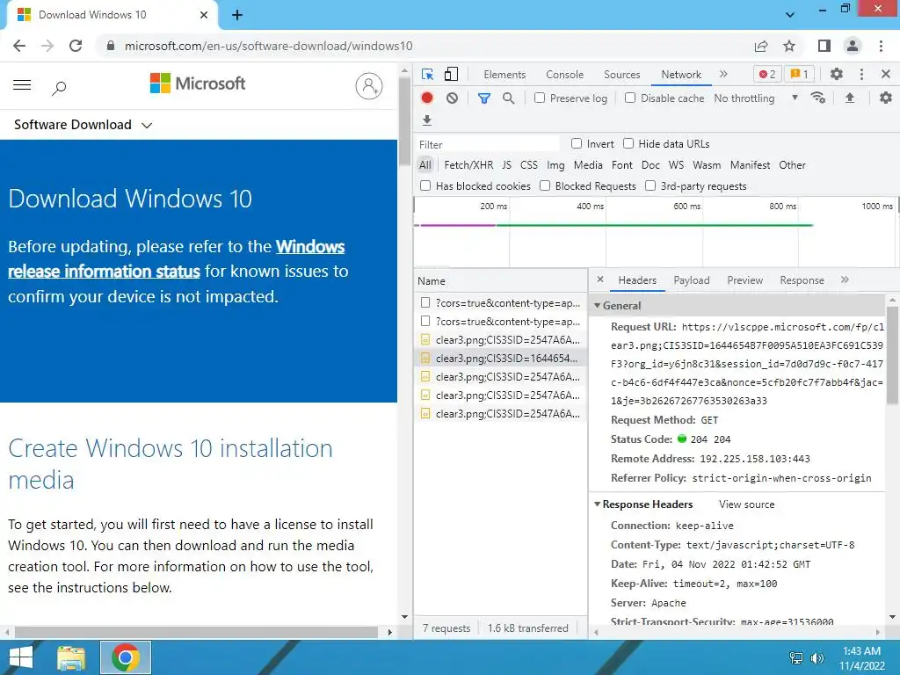900x675 pixels.
Task: Share this page icon in address bar
Action: 761,46
